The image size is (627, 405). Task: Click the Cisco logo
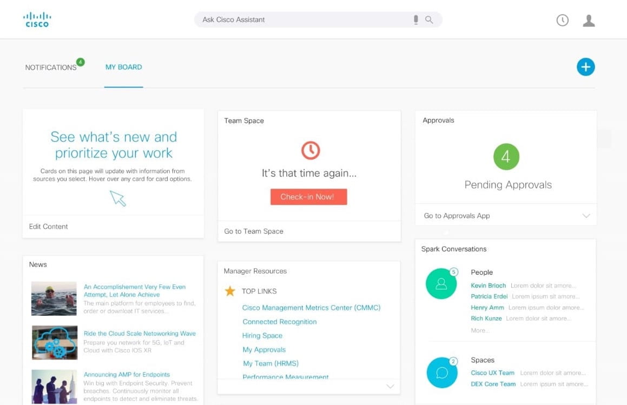(37, 19)
